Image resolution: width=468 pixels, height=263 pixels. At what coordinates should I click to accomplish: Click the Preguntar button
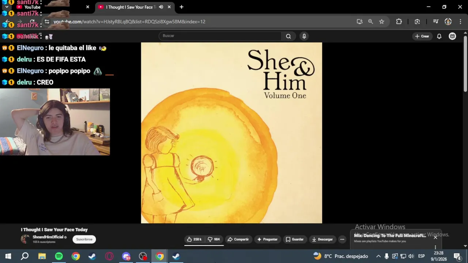[x=267, y=239]
